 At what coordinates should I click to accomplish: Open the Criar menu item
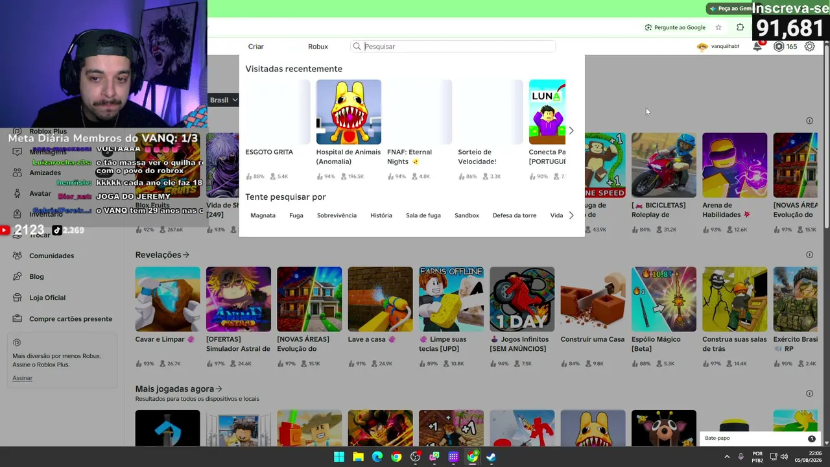(x=255, y=47)
